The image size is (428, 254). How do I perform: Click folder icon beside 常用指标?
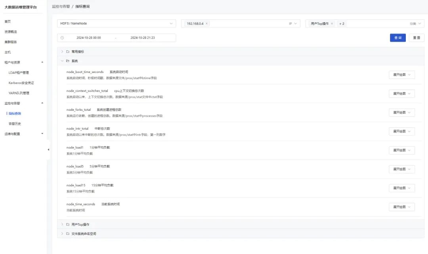[68, 52]
